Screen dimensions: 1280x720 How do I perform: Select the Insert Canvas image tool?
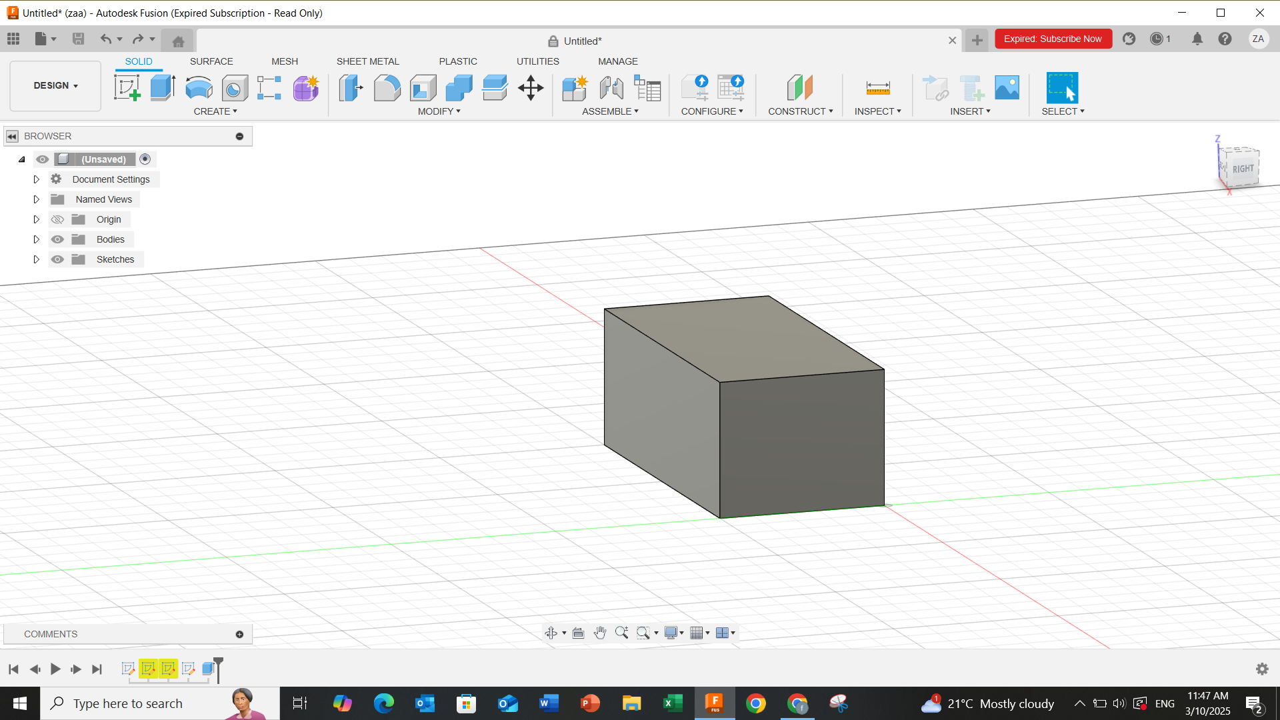pyautogui.click(x=1007, y=87)
